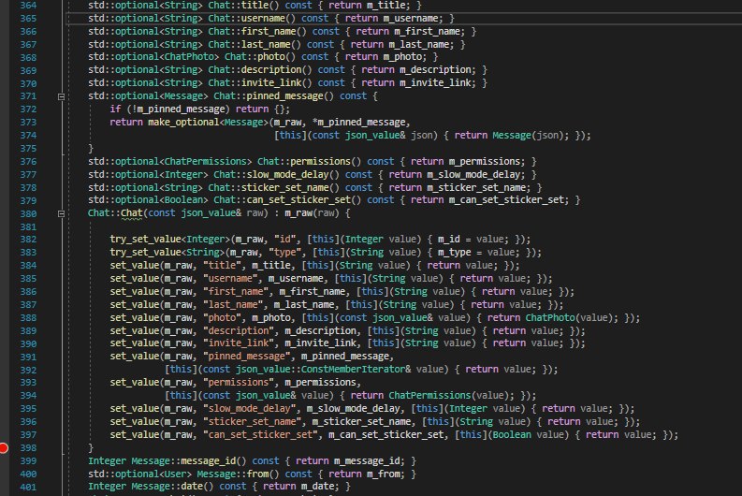Click line number 388 in the gutter
Image resolution: width=742 pixels, height=496 pixels.
[x=28, y=318]
